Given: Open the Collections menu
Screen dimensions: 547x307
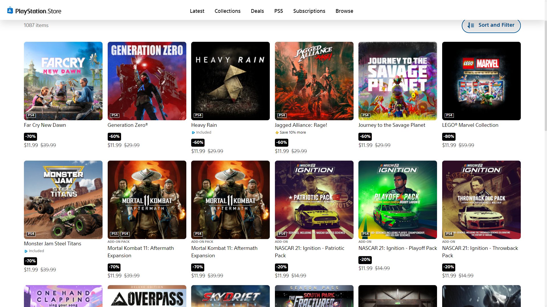Looking at the screenshot, I should [x=227, y=11].
